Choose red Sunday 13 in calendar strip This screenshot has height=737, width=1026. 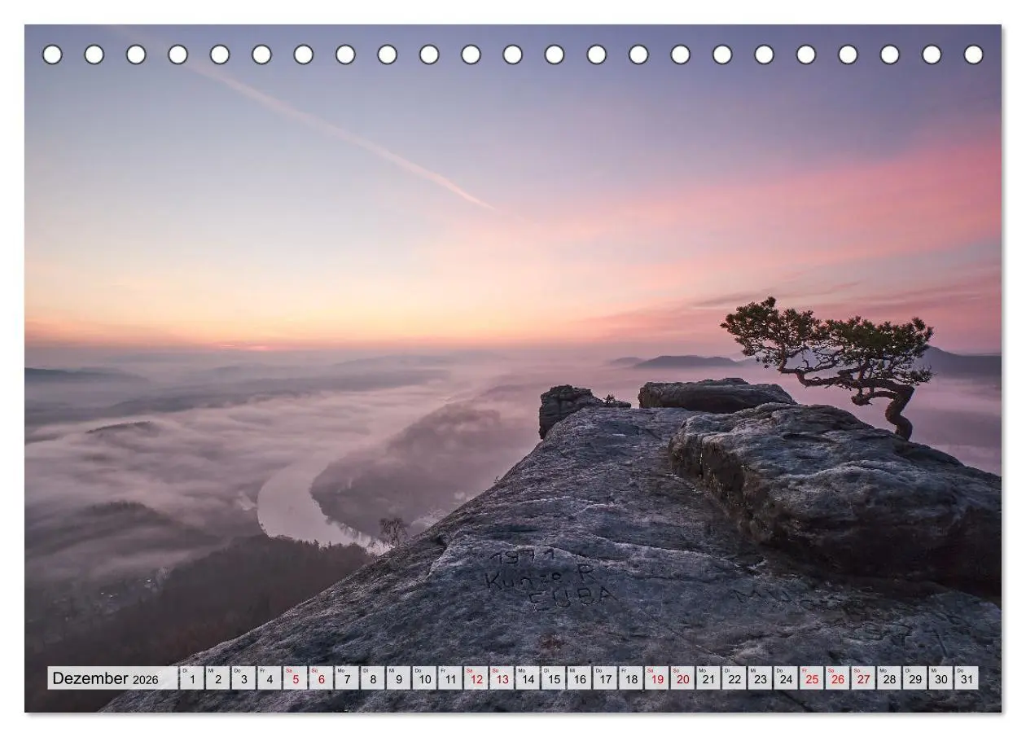[x=502, y=678]
